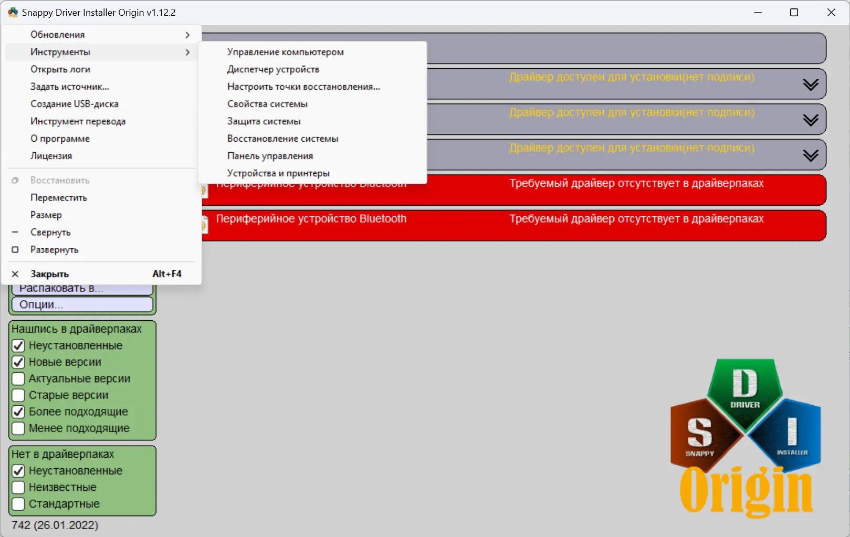Select Открыть логи from the menu

tap(60, 69)
